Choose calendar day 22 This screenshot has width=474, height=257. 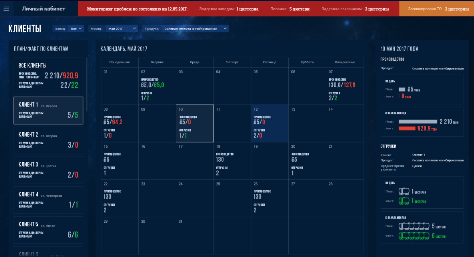tap(120, 198)
